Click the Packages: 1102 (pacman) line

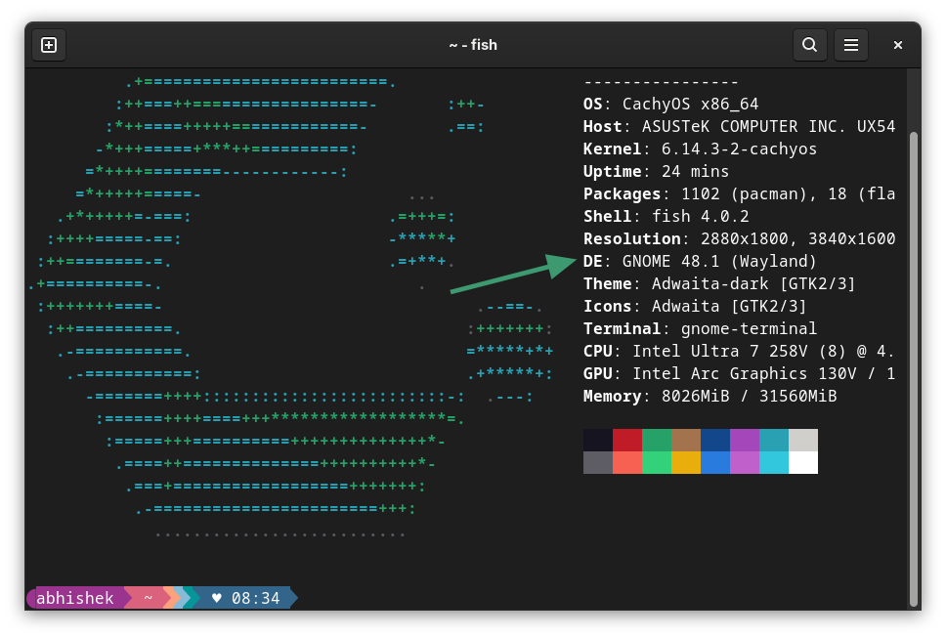coord(739,194)
